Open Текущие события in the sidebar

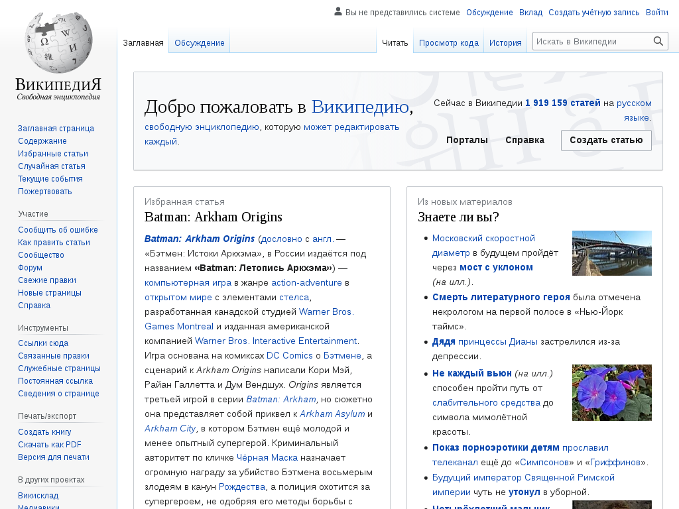50,179
